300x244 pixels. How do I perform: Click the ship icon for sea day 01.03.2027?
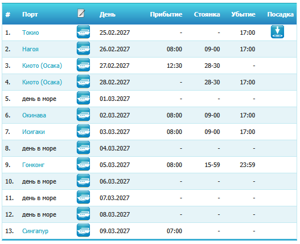[83, 98]
